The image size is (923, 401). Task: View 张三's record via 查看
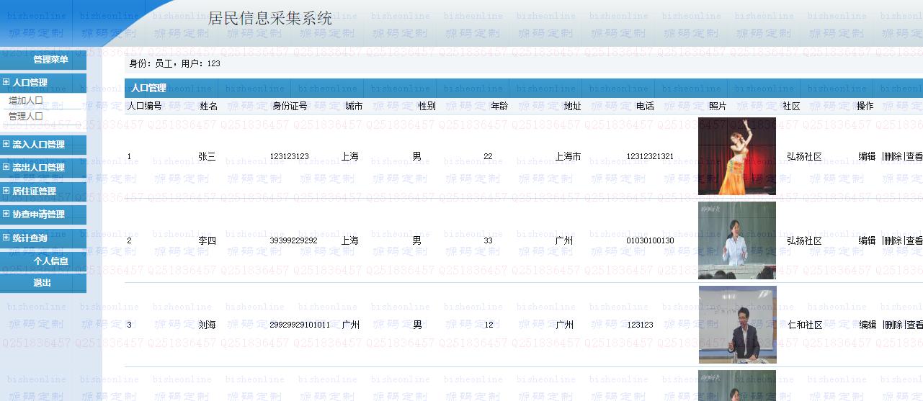(x=914, y=156)
